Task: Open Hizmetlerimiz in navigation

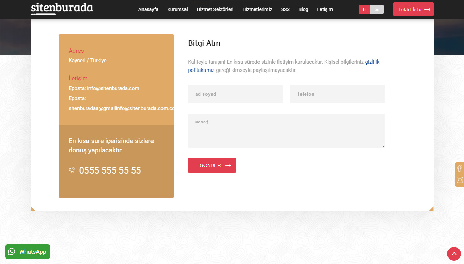Action: point(257,9)
